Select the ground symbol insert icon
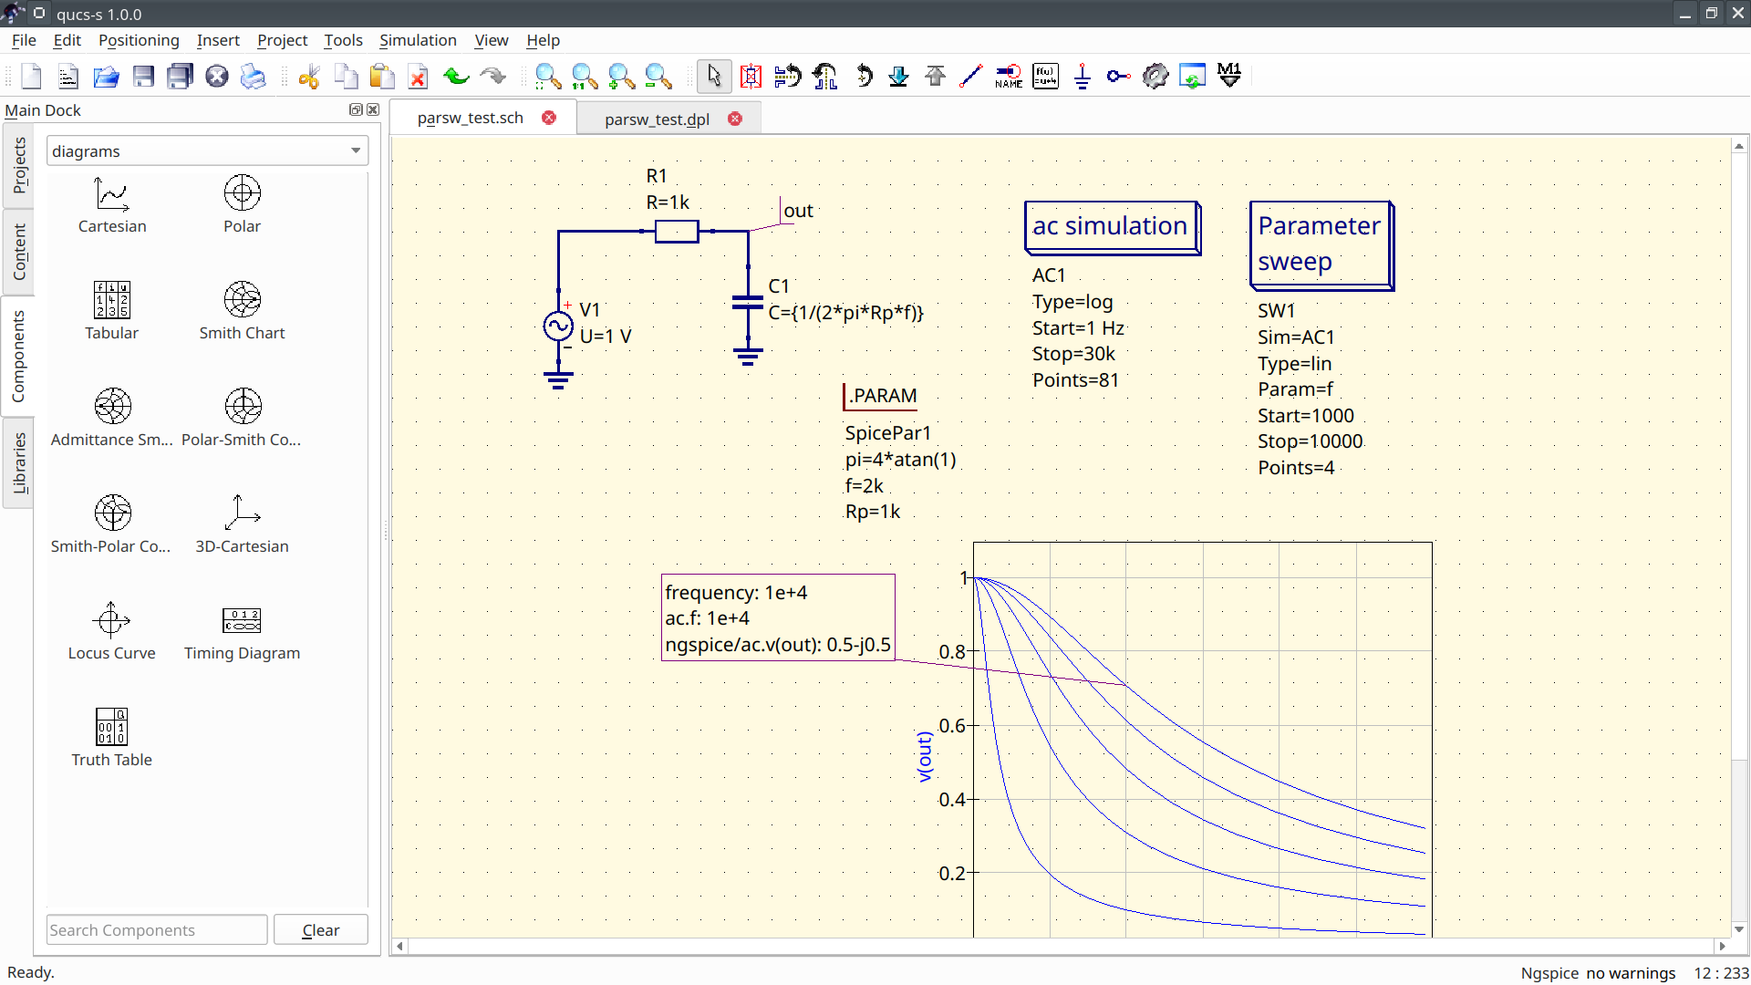 (1083, 76)
